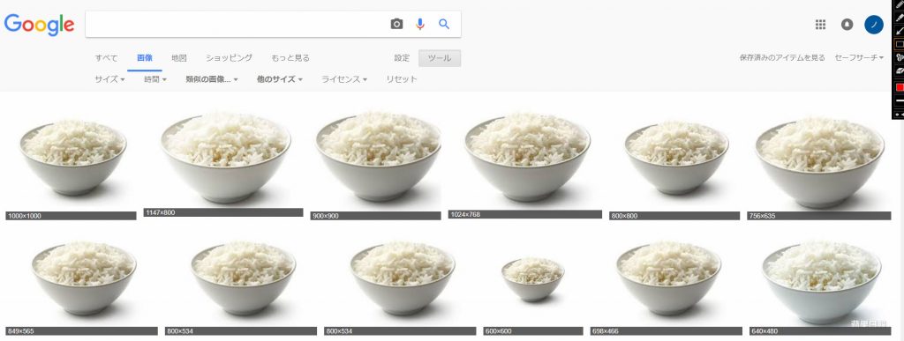Expand the 時間 filter dropdown

[155, 79]
